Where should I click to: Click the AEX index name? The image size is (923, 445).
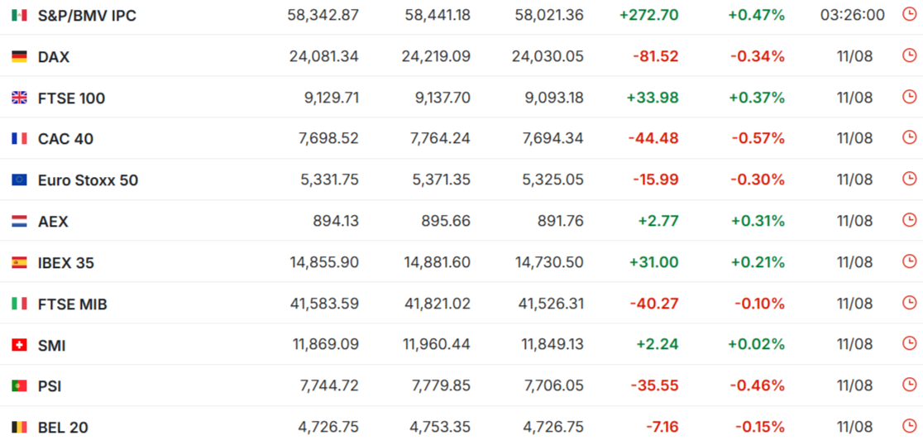[x=53, y=222]
